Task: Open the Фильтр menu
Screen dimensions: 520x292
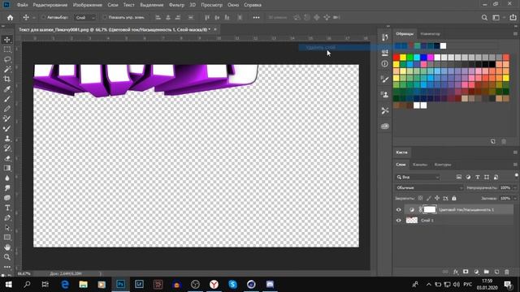Action: 176,5
